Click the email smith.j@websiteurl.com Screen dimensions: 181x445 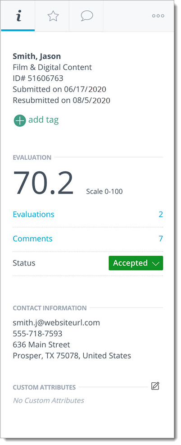[x=56, y=323]
